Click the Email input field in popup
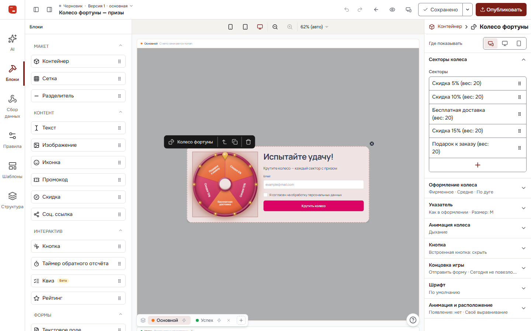Image resolution: width=531 pixels, height=331 pixels. (x=313, y=185)
